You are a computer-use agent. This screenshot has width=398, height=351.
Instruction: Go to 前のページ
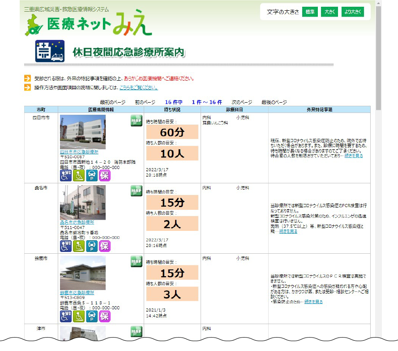[x=145, y=102]
